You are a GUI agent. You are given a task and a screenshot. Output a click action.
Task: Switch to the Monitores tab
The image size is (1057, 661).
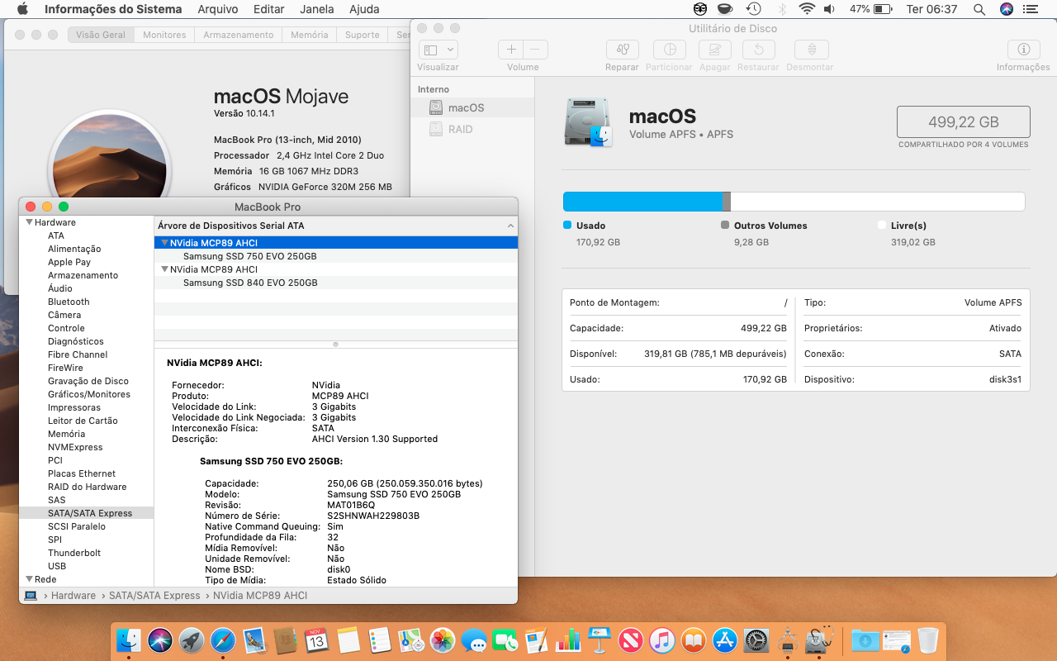click(x=164, y=35)
